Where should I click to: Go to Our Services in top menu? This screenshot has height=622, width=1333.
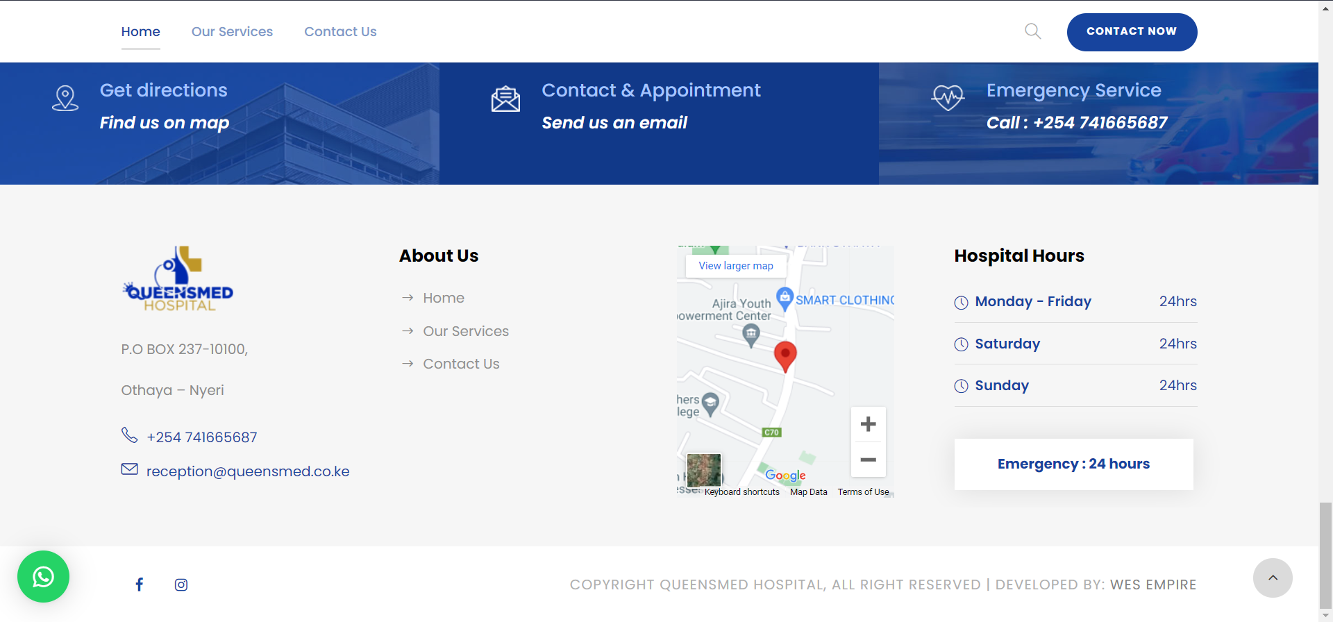point(232,32)
